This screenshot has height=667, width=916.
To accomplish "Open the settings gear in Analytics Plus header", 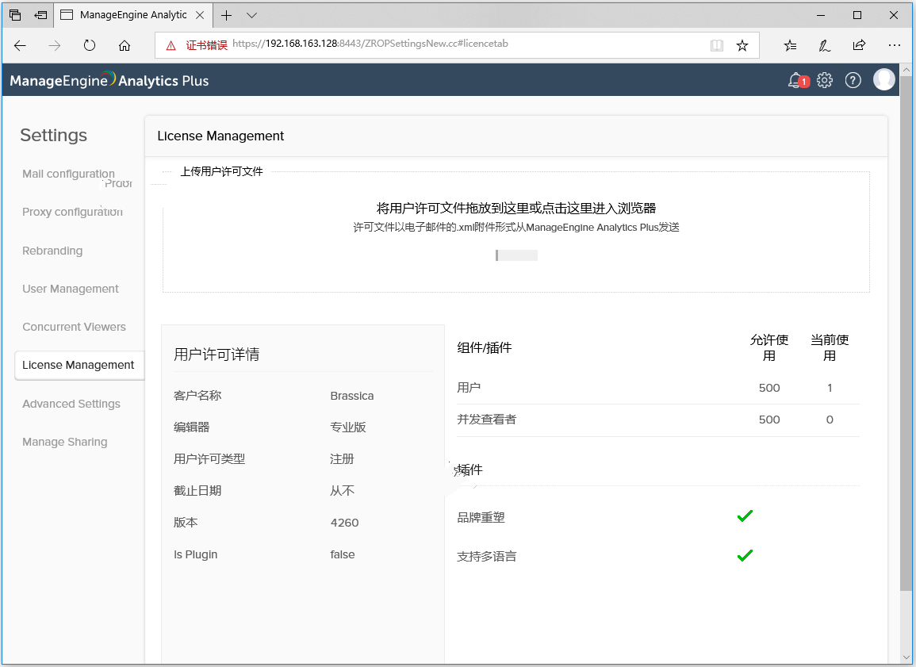I will 824,80.
